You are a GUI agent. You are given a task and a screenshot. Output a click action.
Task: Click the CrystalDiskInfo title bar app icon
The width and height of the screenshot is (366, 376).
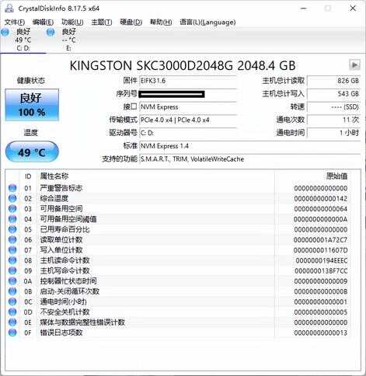coord(9,9)
